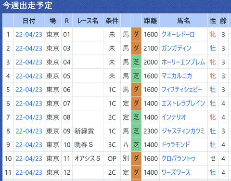Click date 22-04/23 in row 3
The height and width of the screenshot is (181, 231).
[29, 62]
